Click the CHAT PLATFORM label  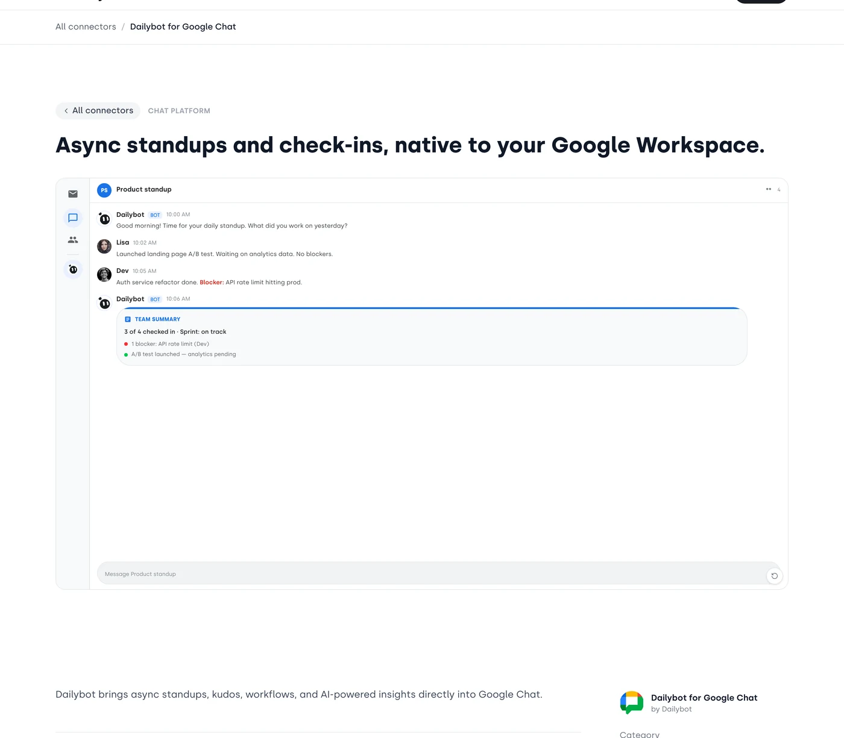(179, 111)
